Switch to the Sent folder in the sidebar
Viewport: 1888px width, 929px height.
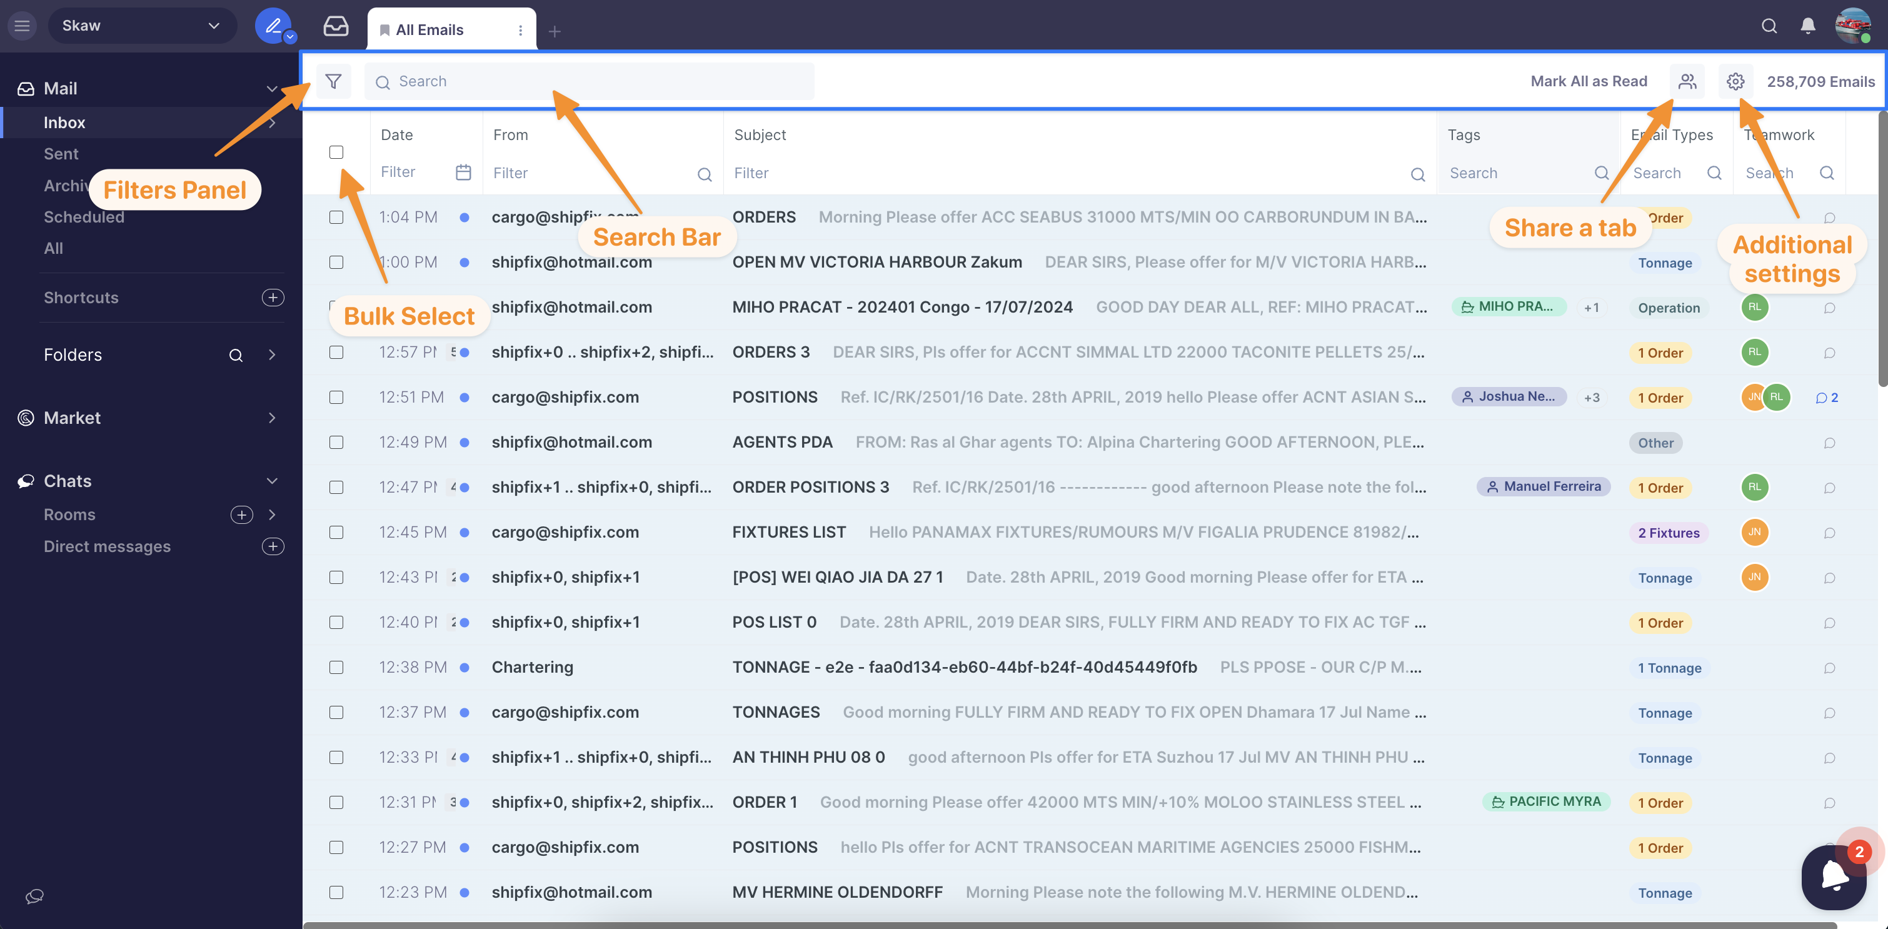point(61,153)
